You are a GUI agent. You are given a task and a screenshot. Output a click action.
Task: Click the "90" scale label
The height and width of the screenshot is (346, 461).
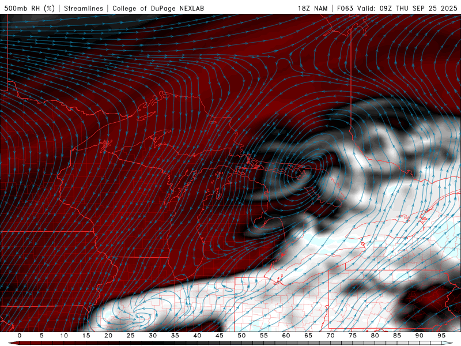(419, 336)
